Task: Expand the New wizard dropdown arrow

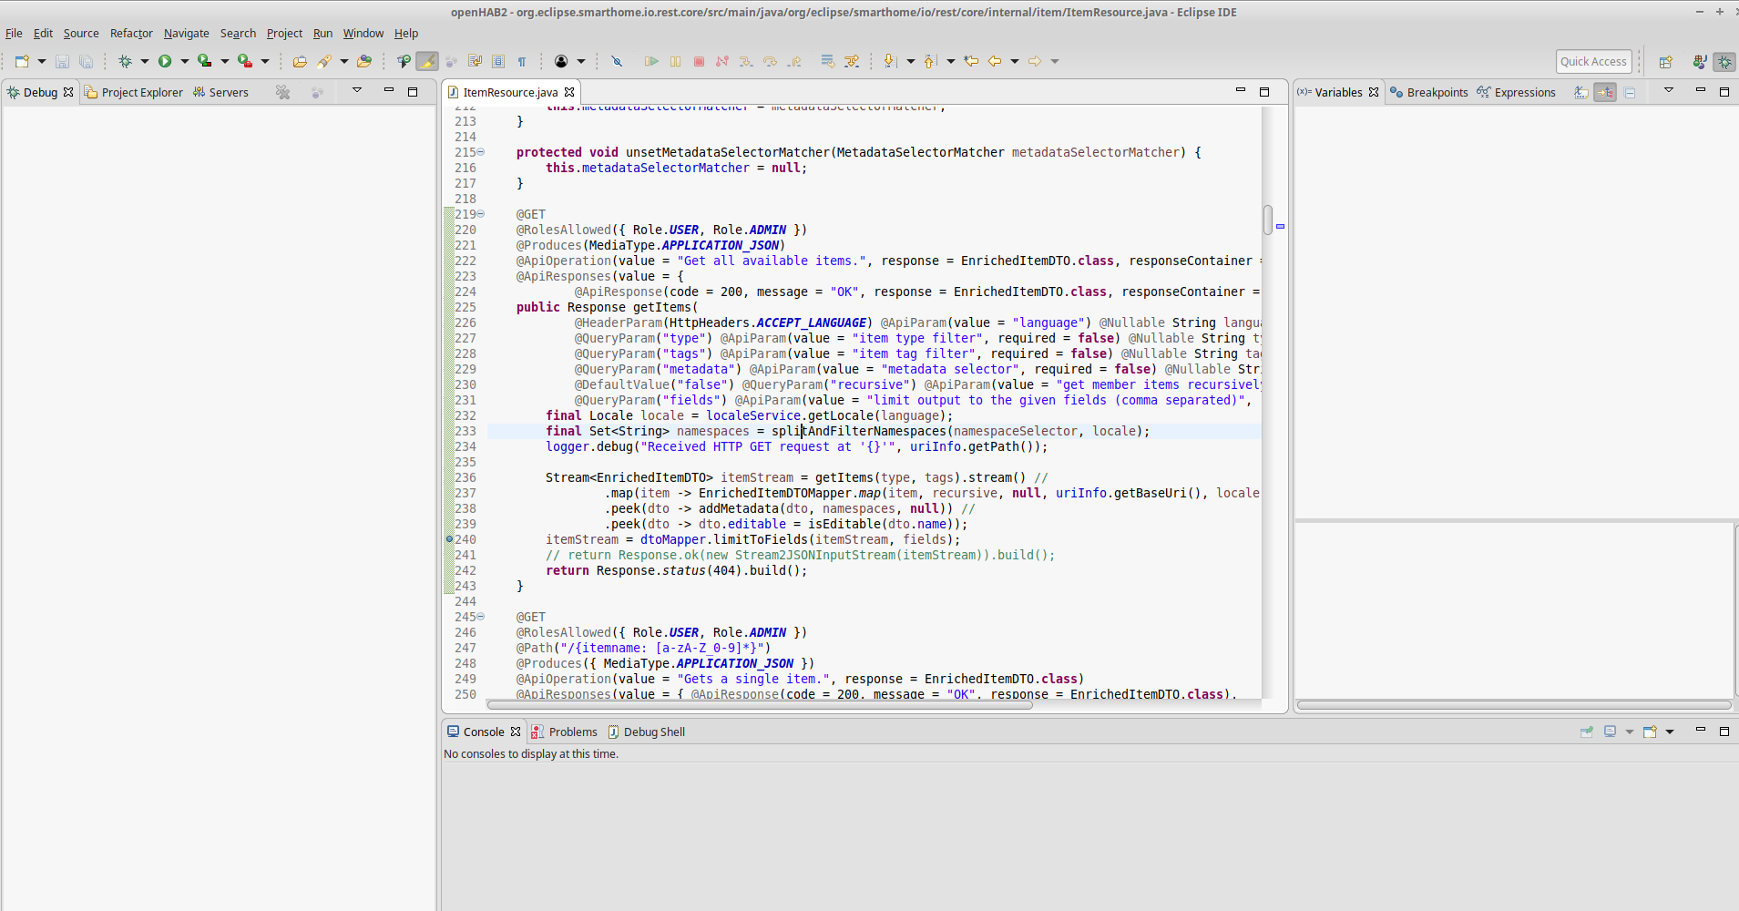Action: point(41,61)
